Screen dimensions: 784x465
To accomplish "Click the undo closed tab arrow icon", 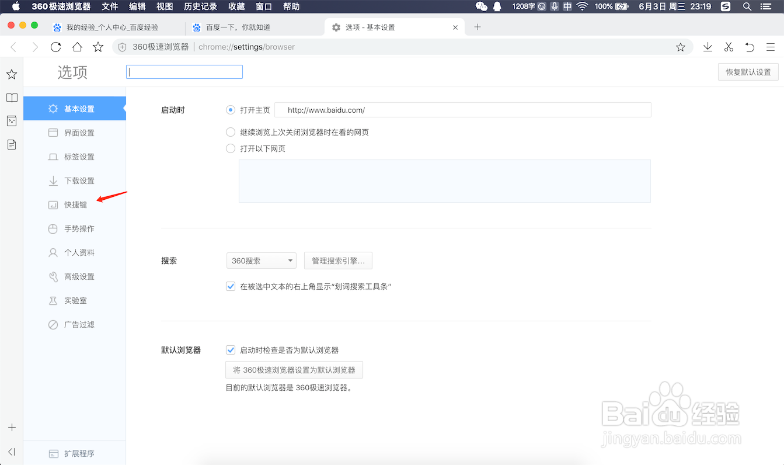I will coord(750,47).
